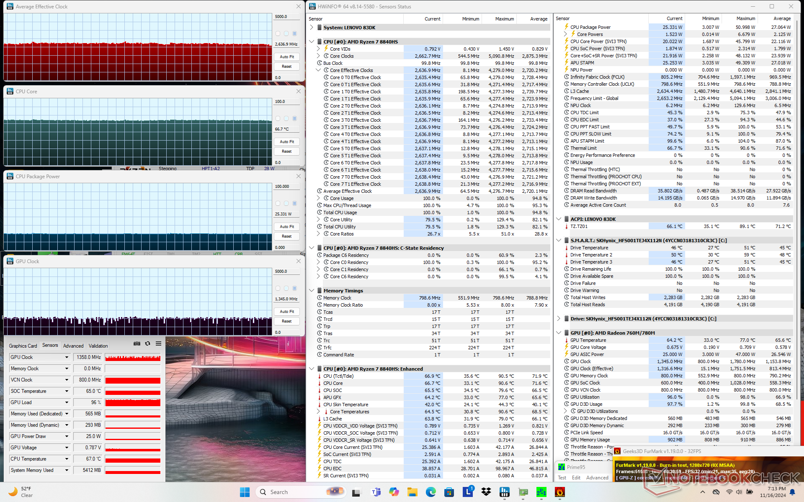
Task: Launch Dropbox from the taskbar
Action: point(486,492)
